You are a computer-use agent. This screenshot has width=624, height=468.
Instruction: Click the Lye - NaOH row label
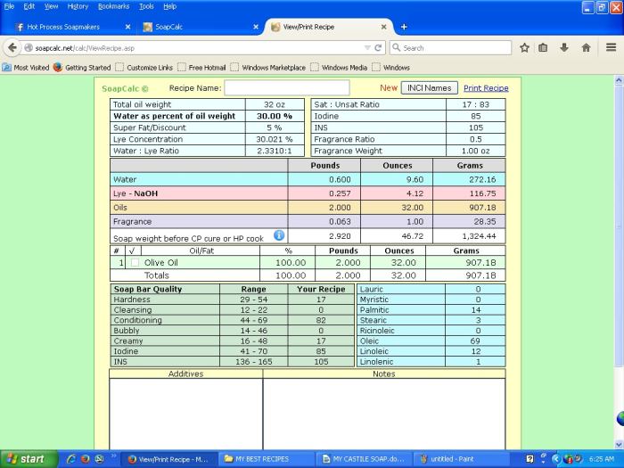[x=135, y=193]
